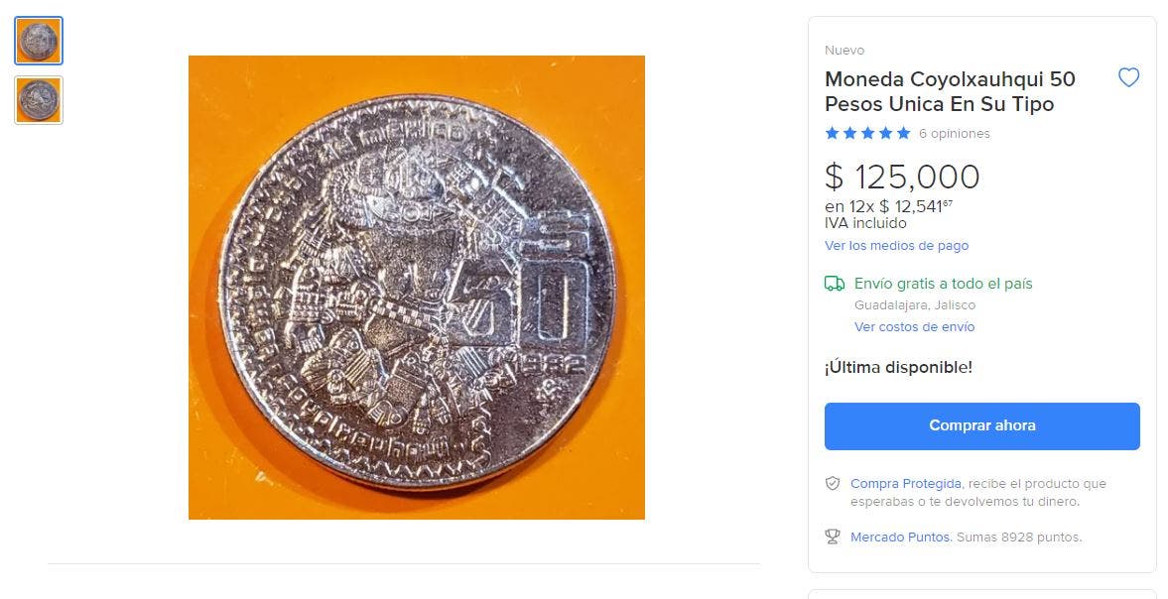Click the 12x installments price text

point(888,206)
